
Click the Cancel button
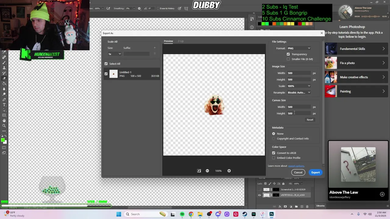[x=298, y=172]
